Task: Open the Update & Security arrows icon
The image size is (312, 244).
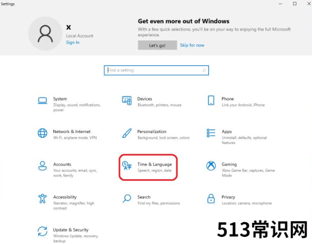Action: point(42,231)
